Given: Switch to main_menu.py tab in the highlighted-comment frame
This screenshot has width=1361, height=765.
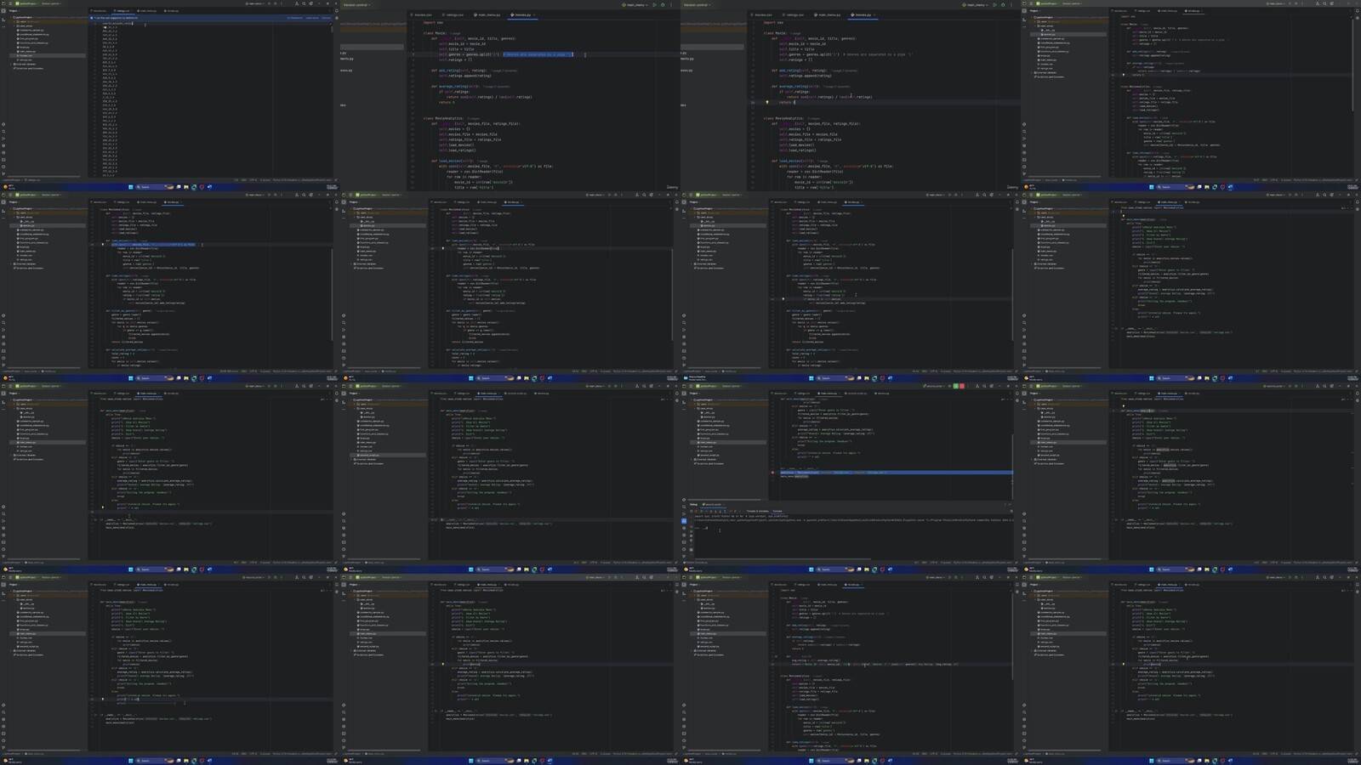Looking at the screenshot, I should point(488,14).
